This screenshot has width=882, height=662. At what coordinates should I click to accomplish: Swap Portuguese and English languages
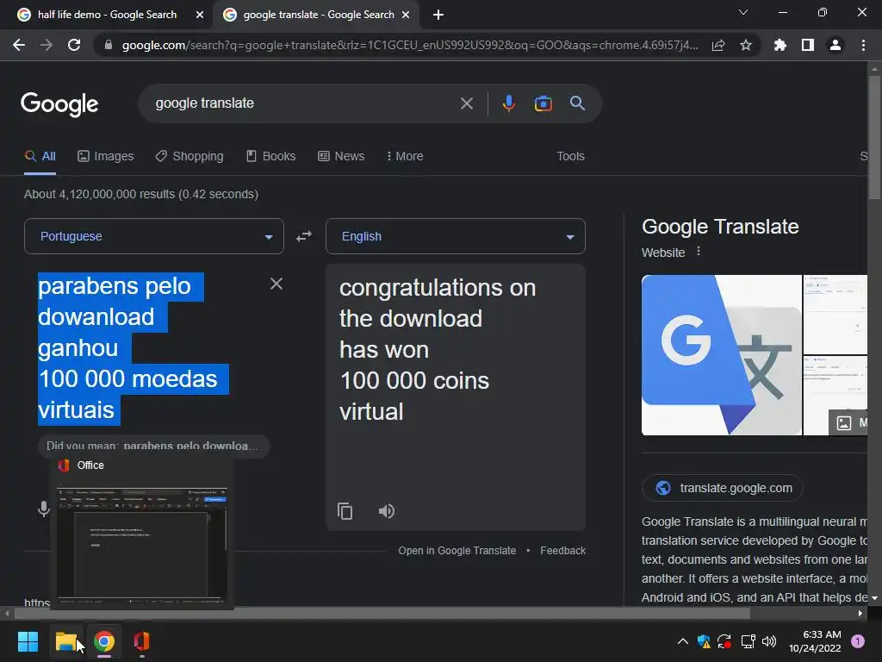coord(304,236)
